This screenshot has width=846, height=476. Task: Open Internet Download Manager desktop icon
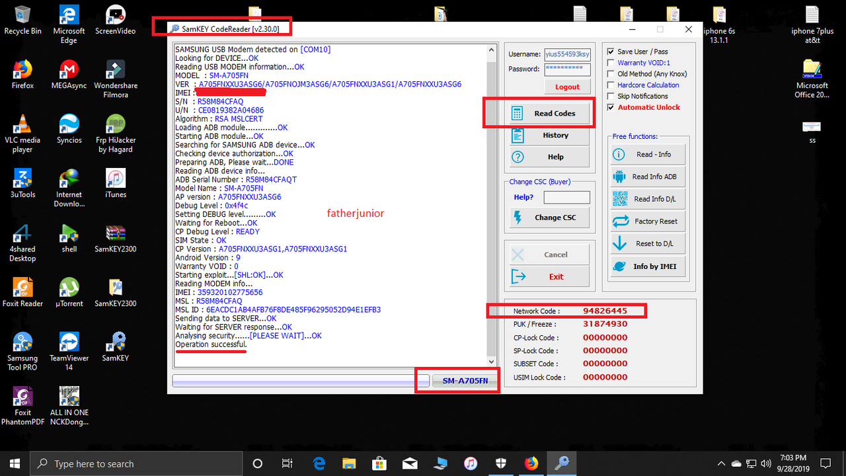click(x=69, y=188)
